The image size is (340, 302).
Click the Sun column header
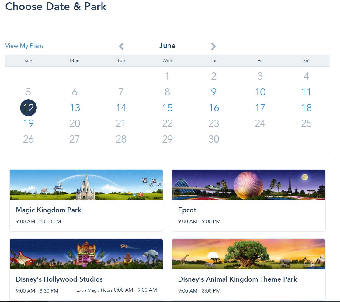(x=28, y=61)
